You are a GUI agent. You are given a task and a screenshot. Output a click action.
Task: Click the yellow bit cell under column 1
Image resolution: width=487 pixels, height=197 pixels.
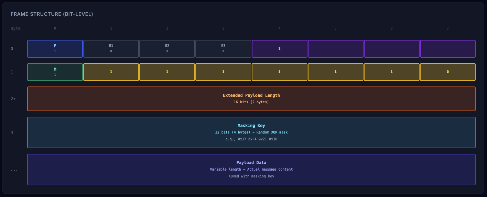click(111, 72)
